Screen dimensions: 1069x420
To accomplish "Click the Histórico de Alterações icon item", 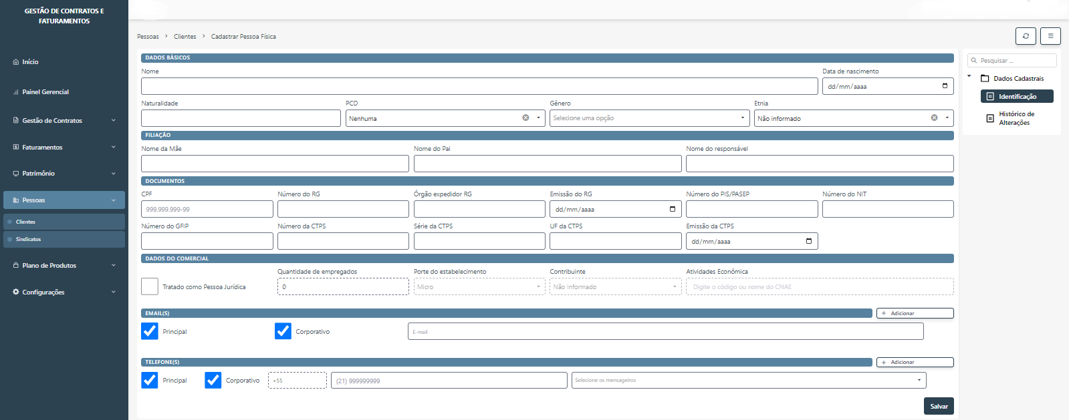I will (991, 118).
